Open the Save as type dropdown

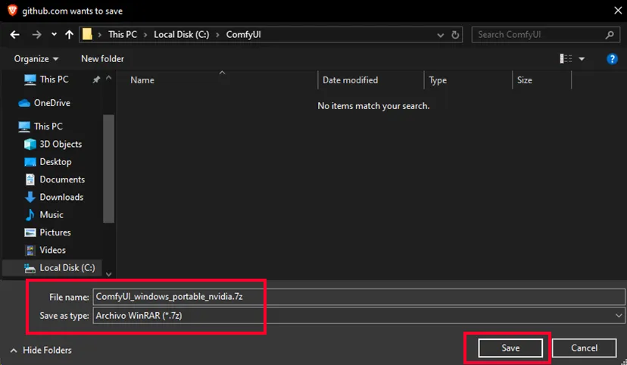pos(359,316)
